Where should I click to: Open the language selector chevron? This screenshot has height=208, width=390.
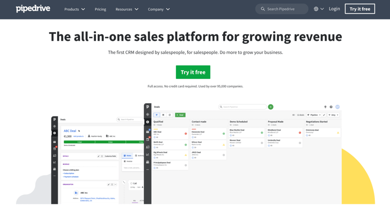[x=322, y=9]
